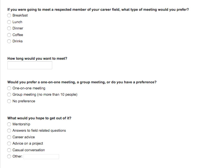The width and height of the screenshot is (224, 168).
Task: Pick Advice on a project
Action: click(9, 143)
